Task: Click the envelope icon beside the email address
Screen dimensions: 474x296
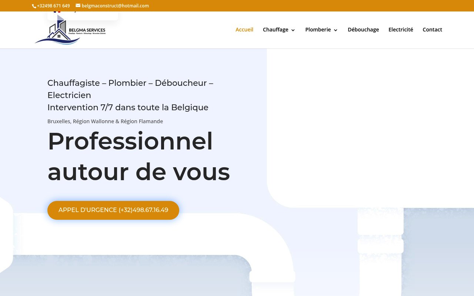Action: pos(78,6)
